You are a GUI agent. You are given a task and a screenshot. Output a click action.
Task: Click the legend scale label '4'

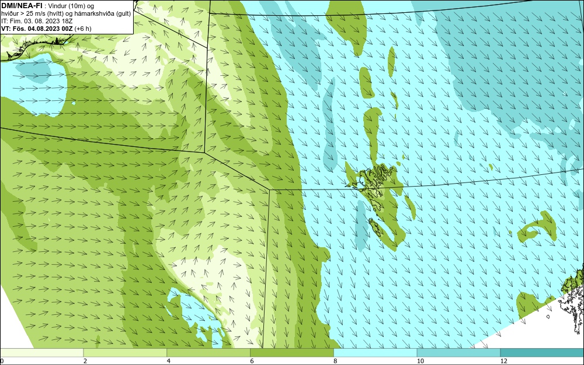(x=169, y=361)
